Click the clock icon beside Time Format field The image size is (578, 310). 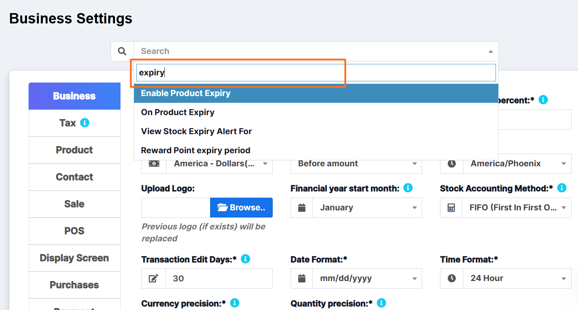tap(452, 278)
